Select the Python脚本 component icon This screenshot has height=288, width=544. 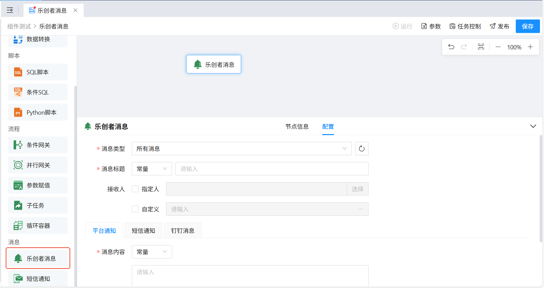tap(18, 113)
